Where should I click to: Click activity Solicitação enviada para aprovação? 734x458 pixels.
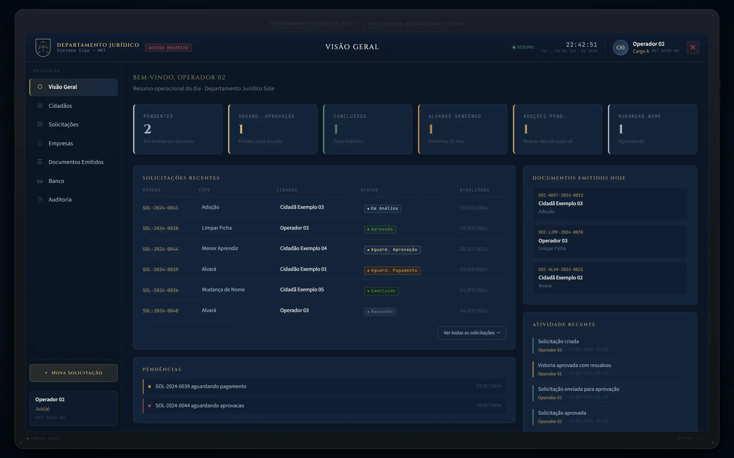coord(610,393)
